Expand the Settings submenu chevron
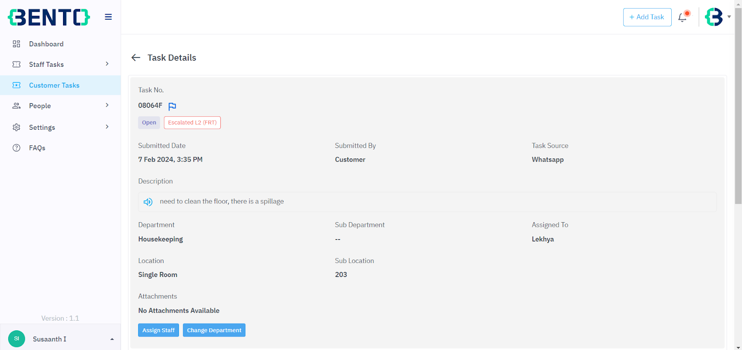This screenshot has width=742, height=350. 107,127
